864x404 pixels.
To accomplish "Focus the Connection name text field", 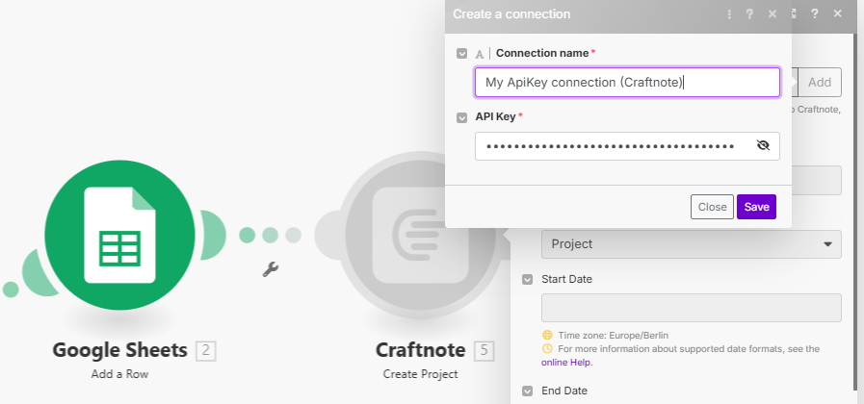I will (x=626, y=83).
